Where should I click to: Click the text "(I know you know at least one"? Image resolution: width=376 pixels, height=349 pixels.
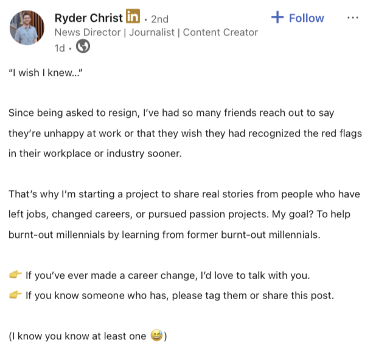click(78, 336)
